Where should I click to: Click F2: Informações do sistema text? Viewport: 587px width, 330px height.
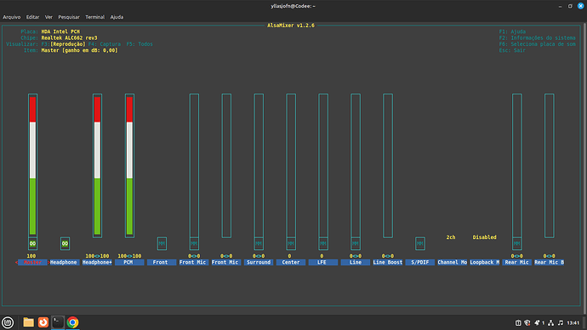[x=537, y=37]
